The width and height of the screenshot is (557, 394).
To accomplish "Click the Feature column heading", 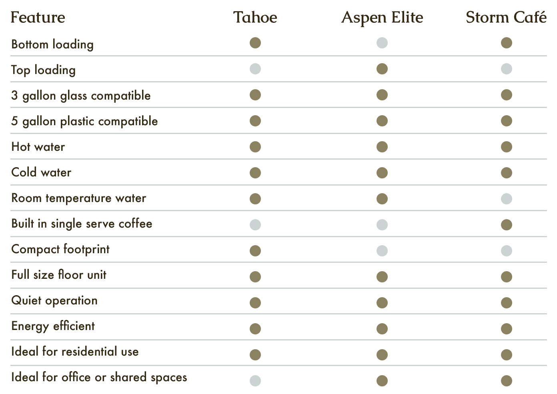I will coord(38,18).
